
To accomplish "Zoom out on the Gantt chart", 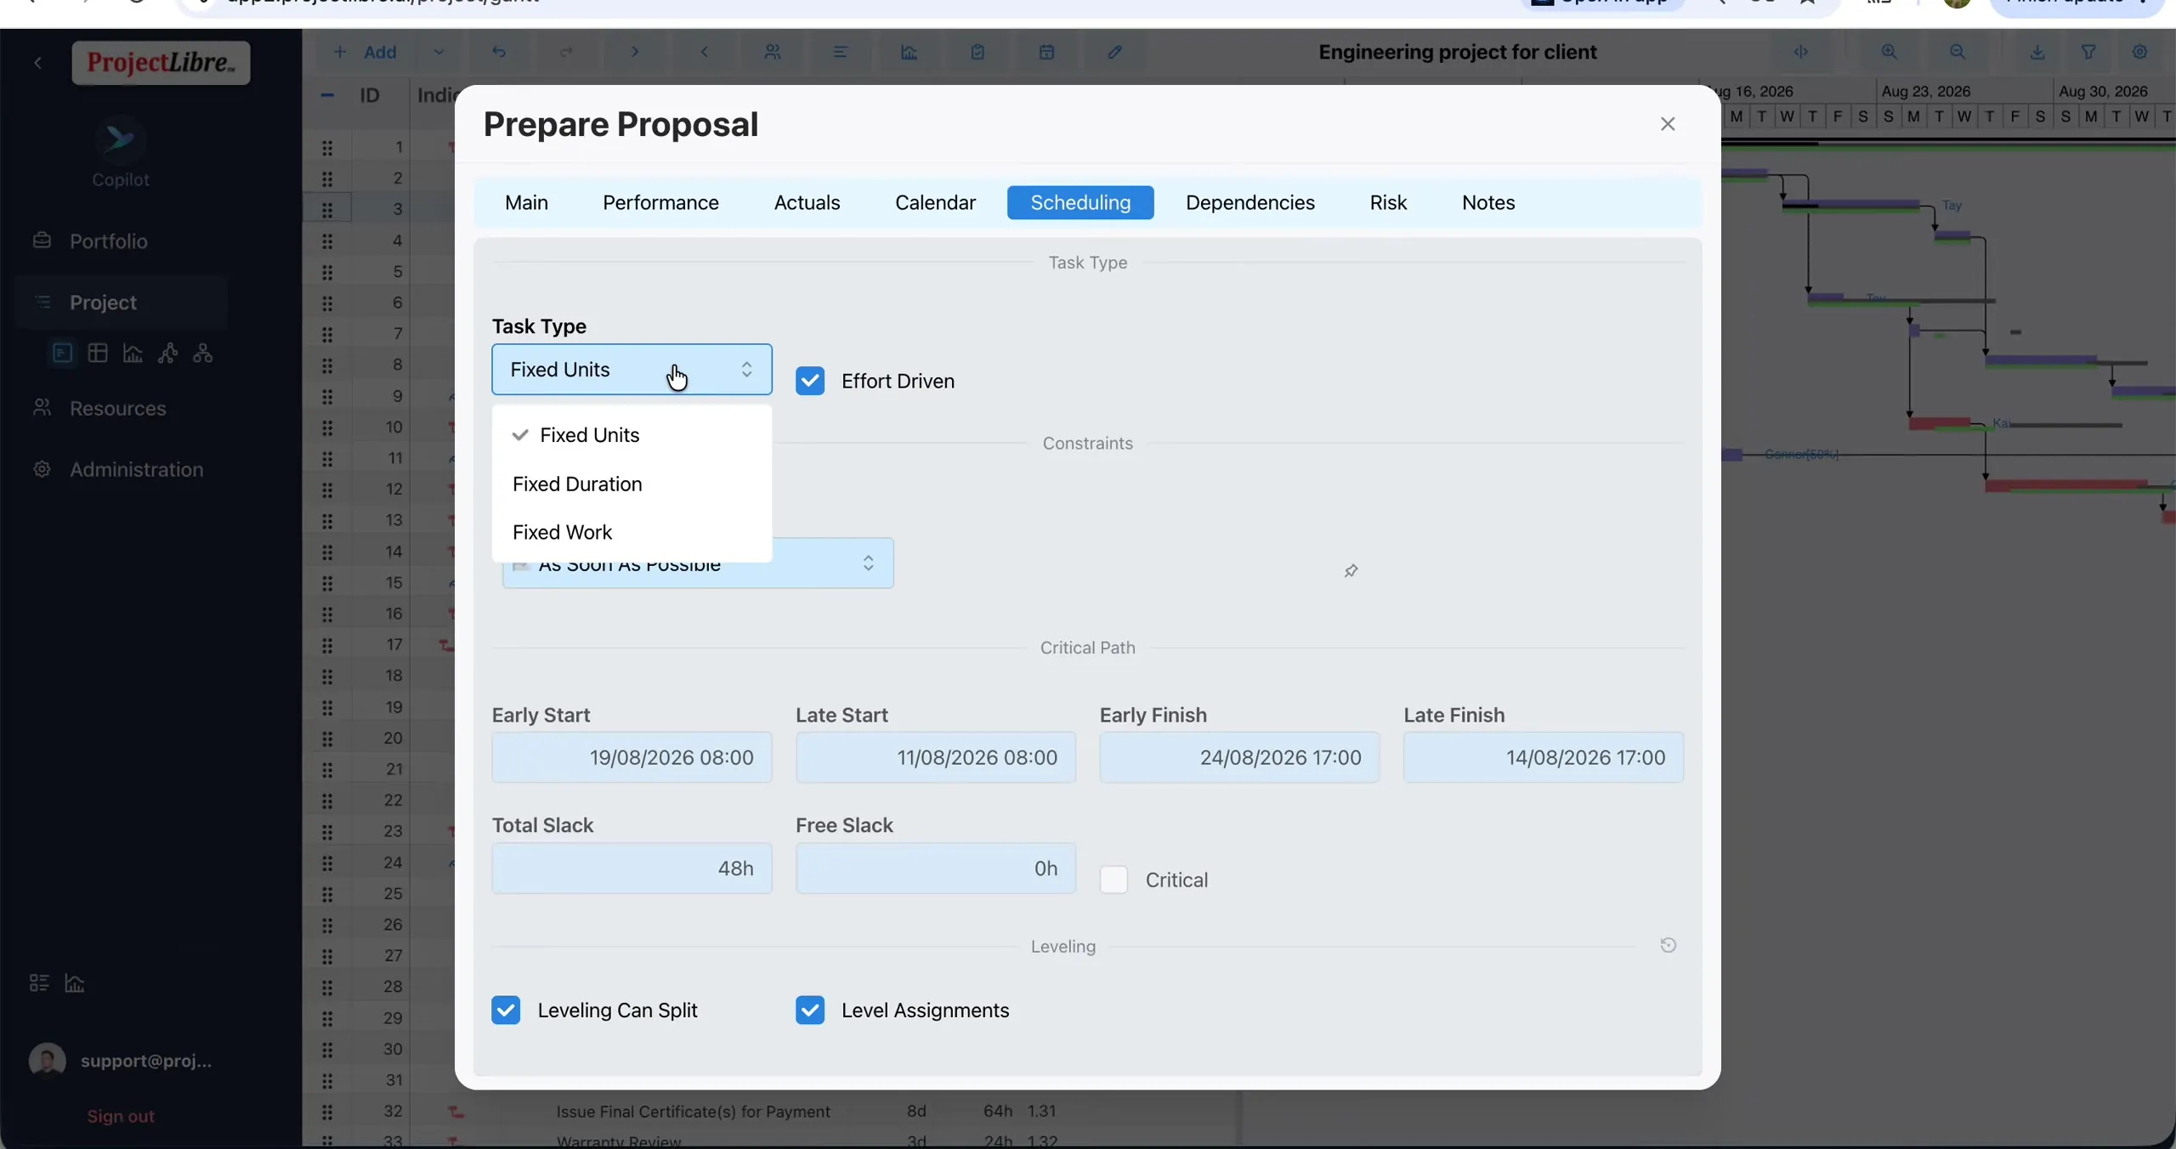I will click(1958, 53).
